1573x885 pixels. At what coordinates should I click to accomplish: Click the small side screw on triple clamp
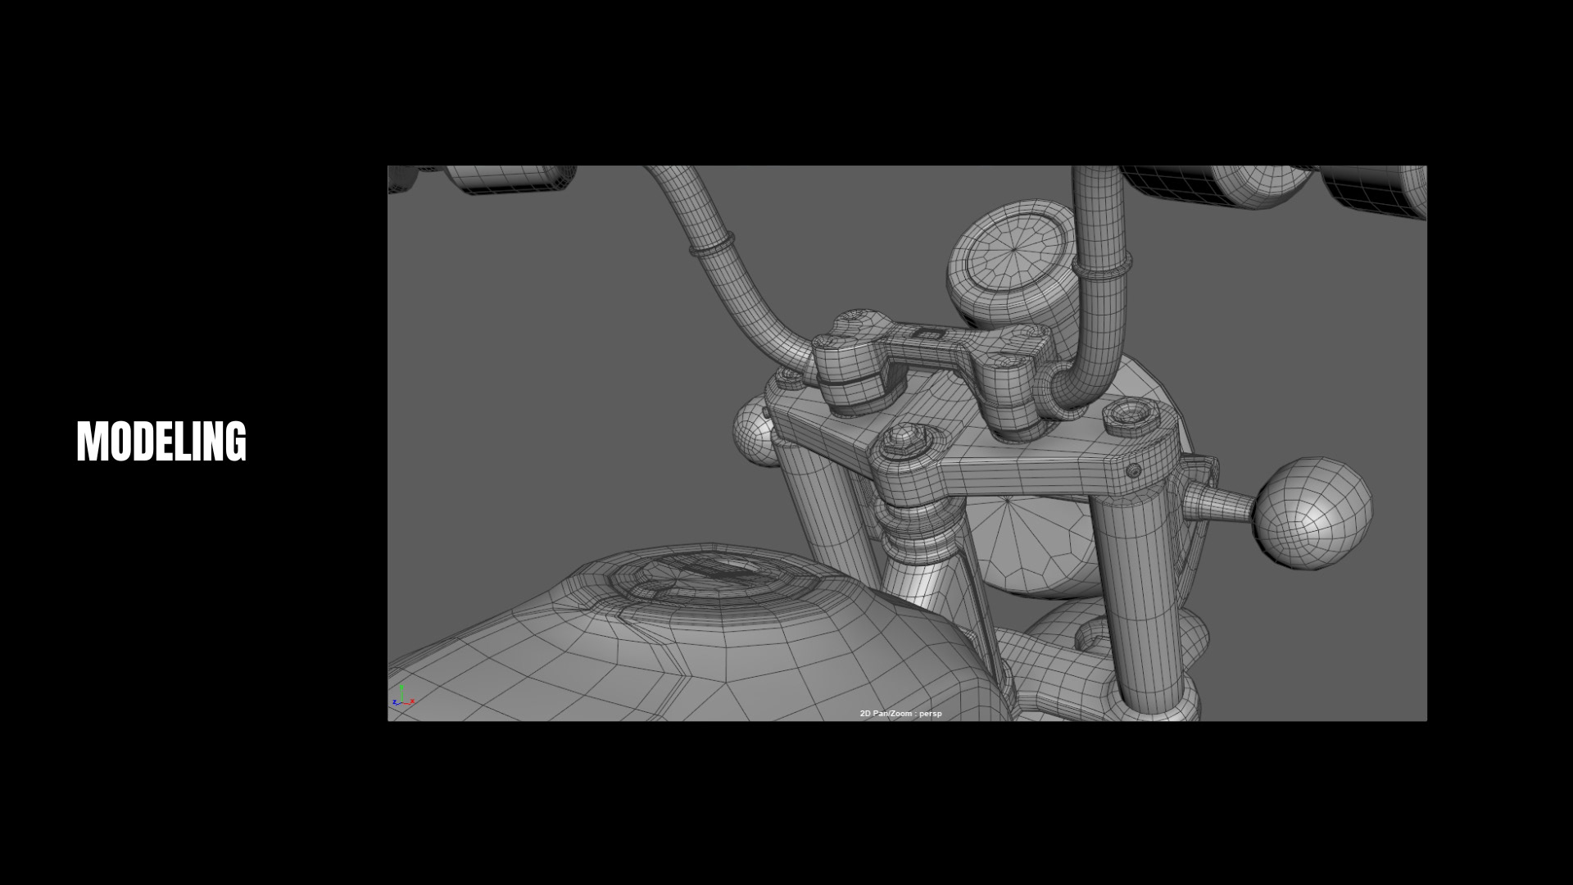tap(1134, 471)
